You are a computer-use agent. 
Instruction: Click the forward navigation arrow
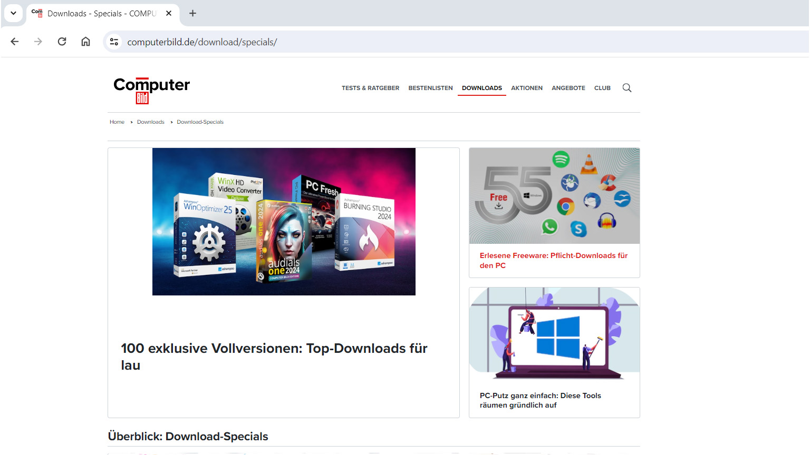[38, 42]
